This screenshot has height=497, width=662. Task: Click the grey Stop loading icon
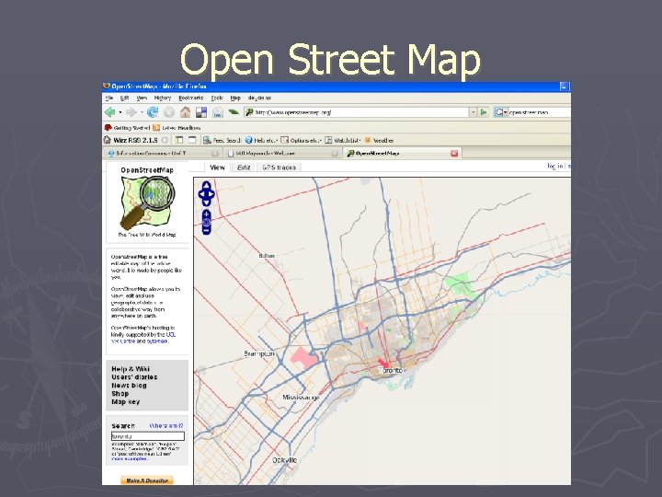coord(169,112)
